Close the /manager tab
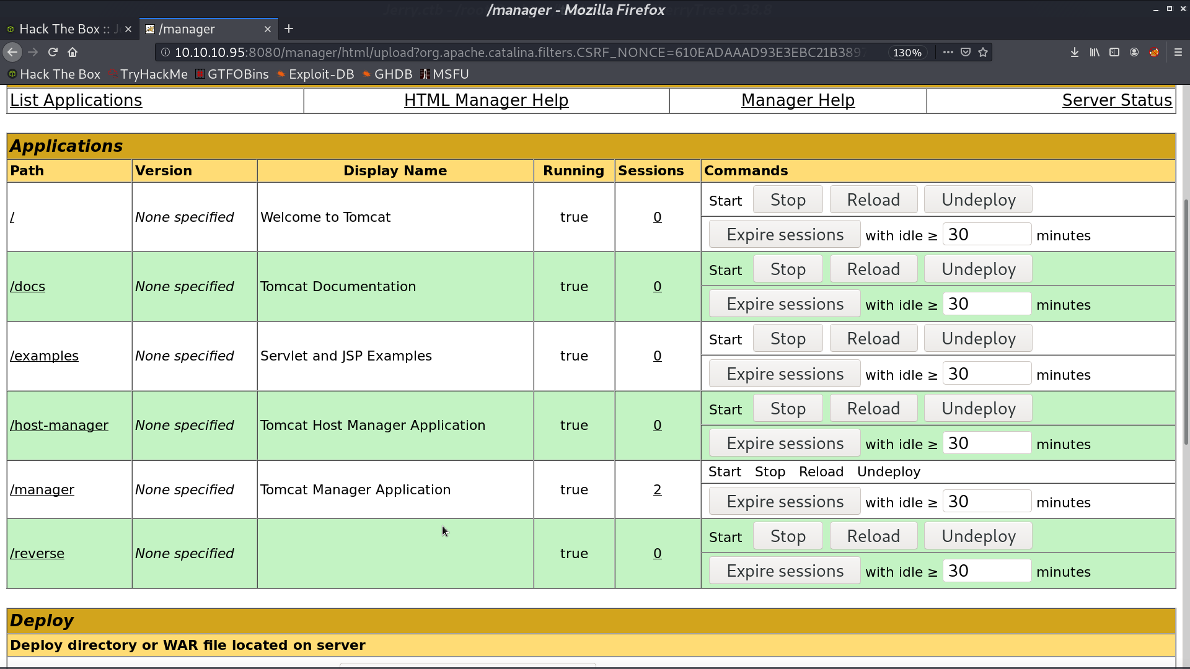 [x=268, y=29]
